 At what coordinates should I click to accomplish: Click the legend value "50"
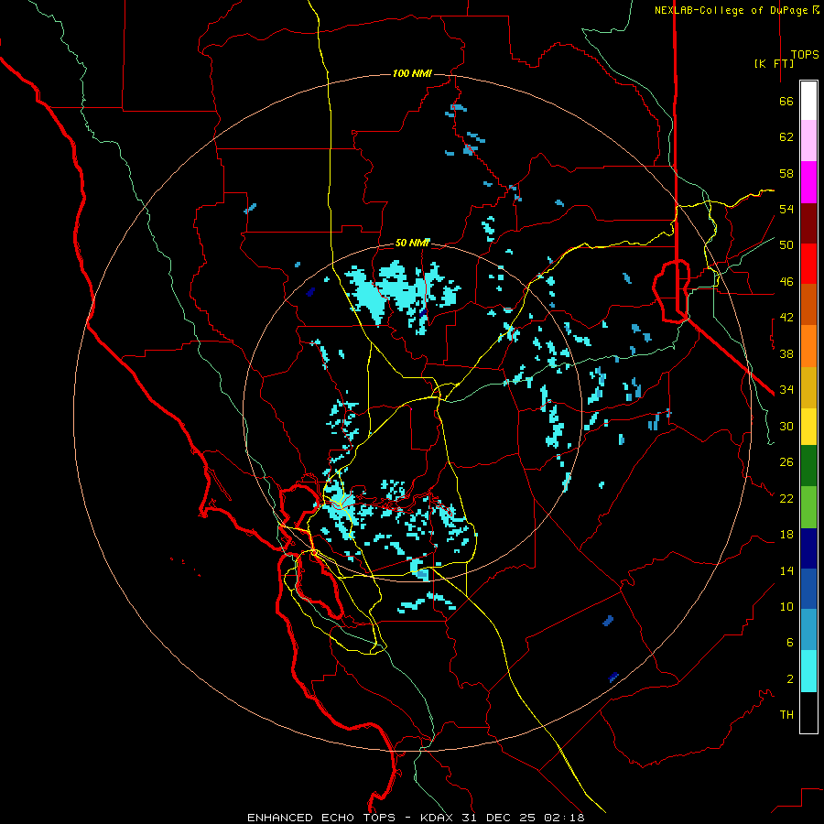point(786,245)
